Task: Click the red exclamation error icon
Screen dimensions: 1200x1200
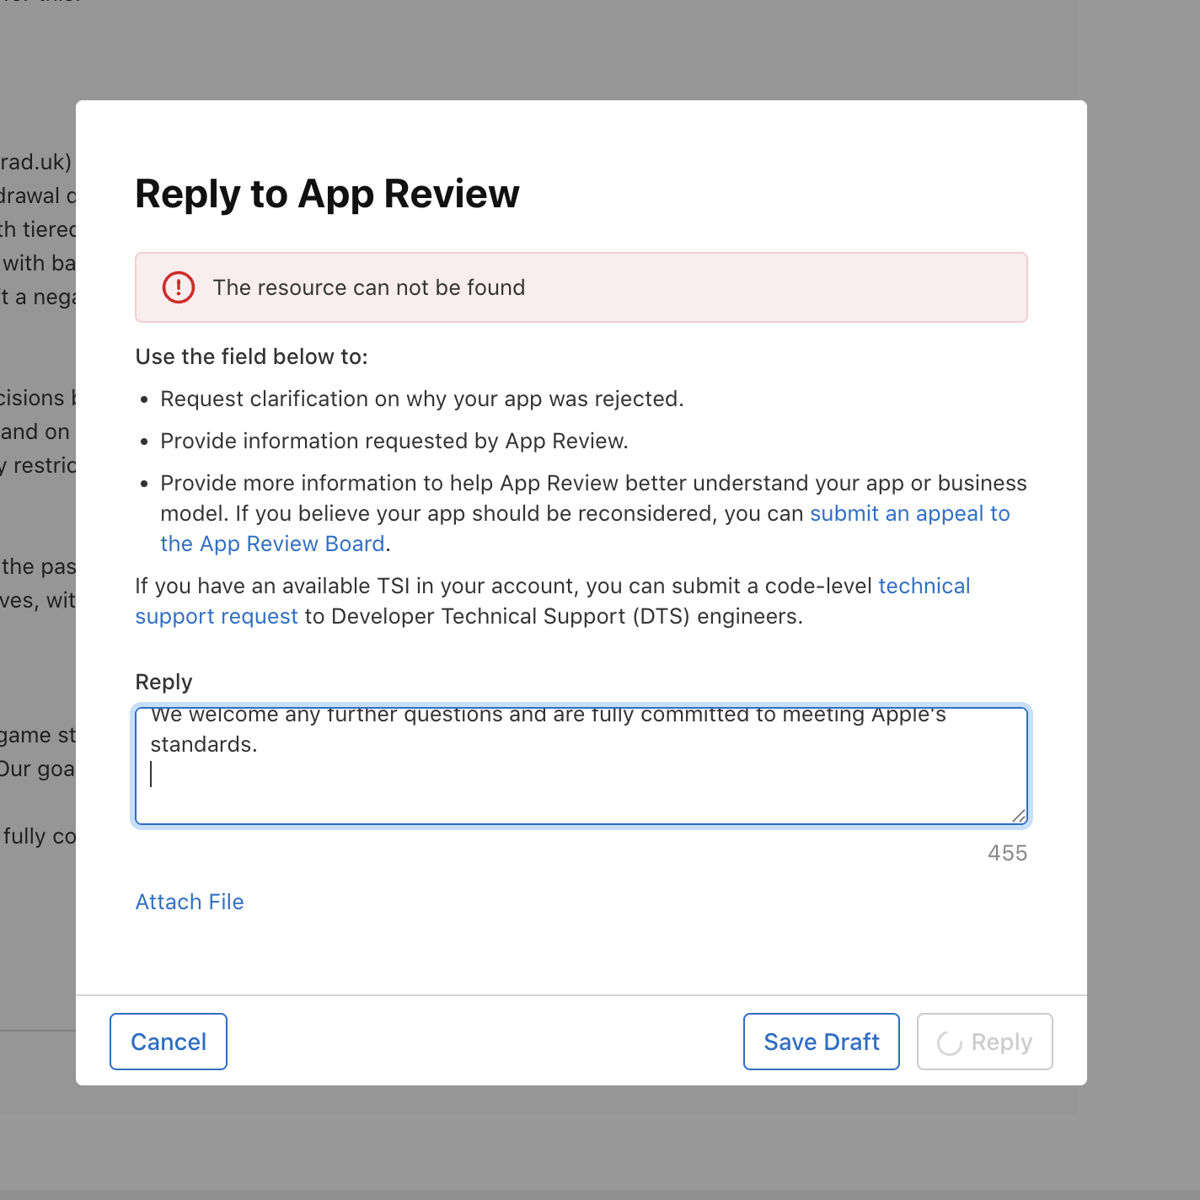Action: [179, 287]
